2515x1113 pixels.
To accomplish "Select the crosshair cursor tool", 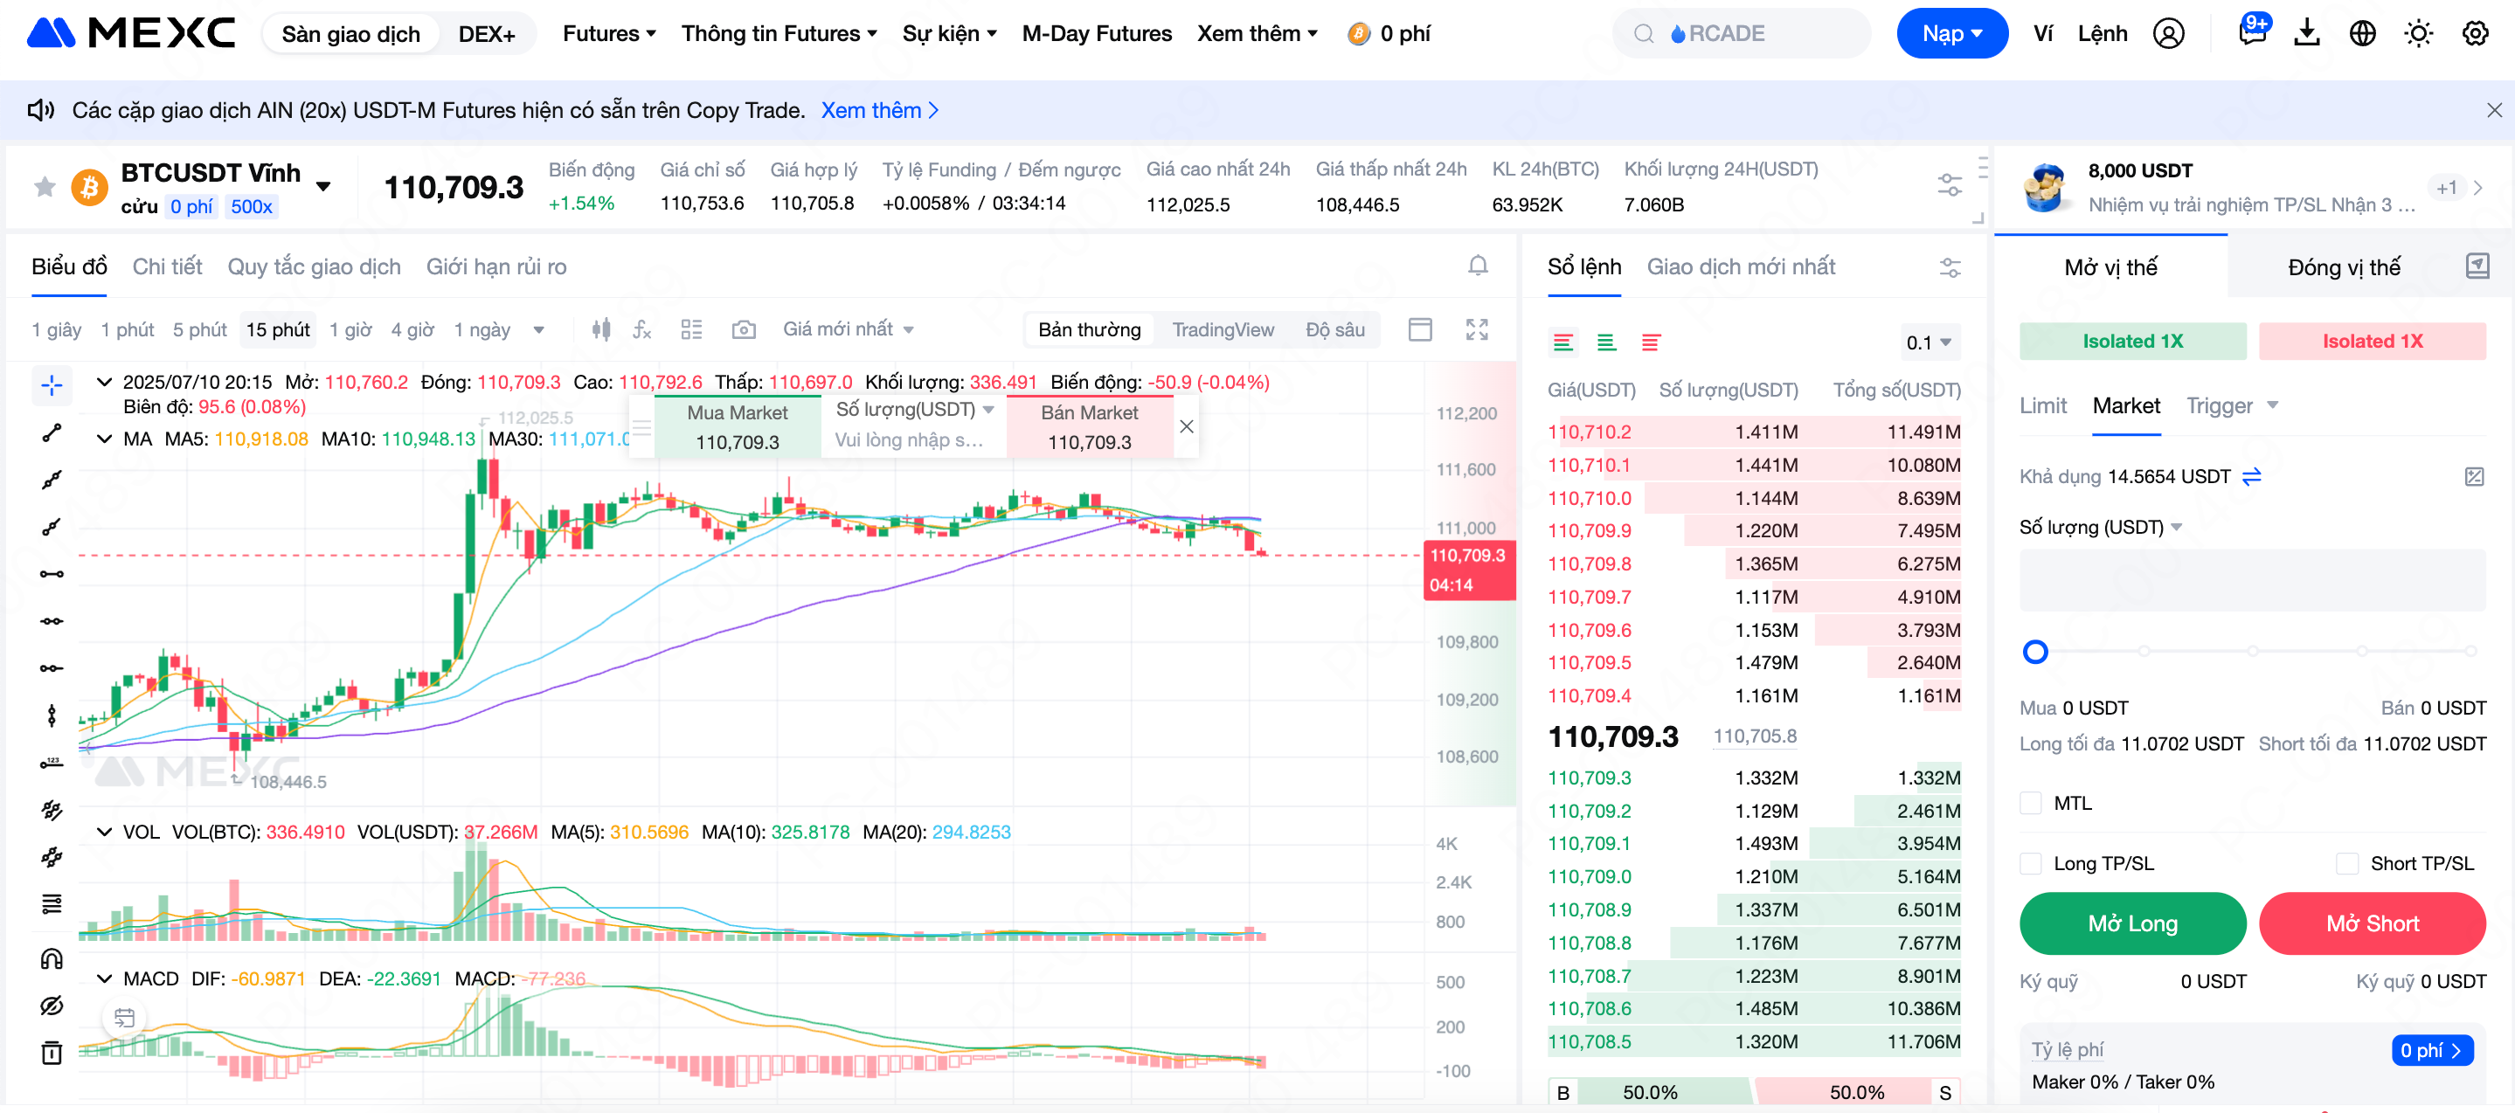I will pyautogui.click(x=52, y=384).
